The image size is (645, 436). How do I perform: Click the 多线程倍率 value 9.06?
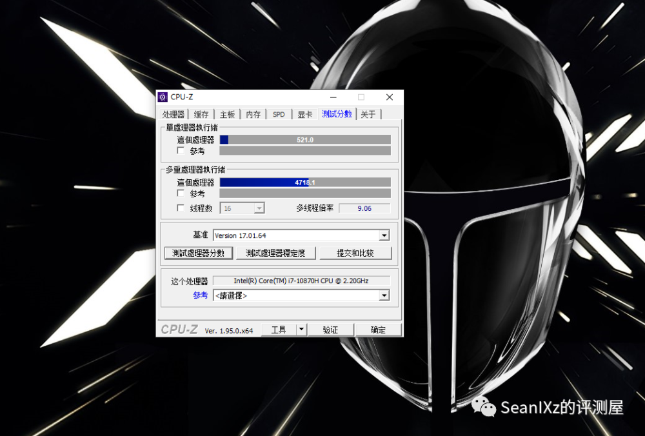coord(364,208)
